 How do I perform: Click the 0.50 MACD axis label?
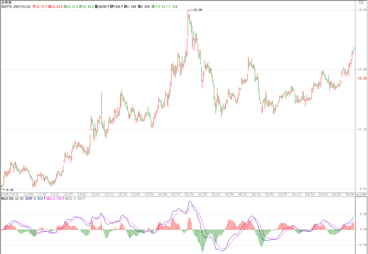[363, 214]
